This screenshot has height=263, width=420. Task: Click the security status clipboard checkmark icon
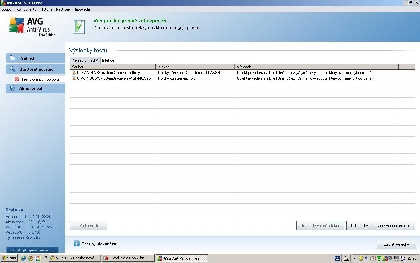(79, 27)
